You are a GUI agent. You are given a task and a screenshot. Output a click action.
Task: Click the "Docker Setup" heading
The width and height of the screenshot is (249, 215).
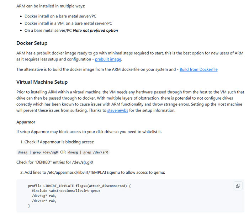[x=32, y=43]
